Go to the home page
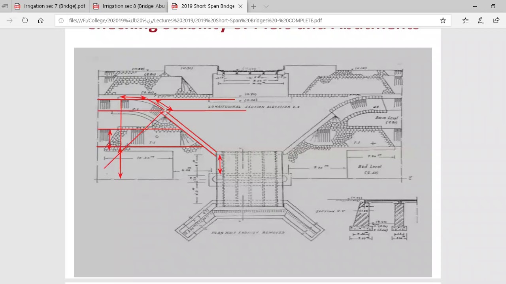Image resolution: width=506 pixels, height=284 pixels. [41, 21]
